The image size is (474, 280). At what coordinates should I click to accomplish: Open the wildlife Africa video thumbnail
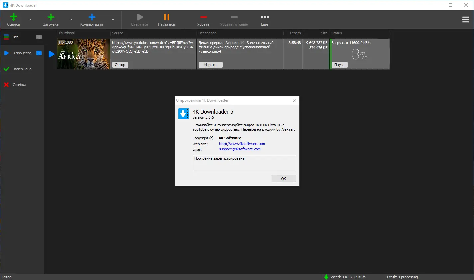pyautogui.click(x=83, y=54)
